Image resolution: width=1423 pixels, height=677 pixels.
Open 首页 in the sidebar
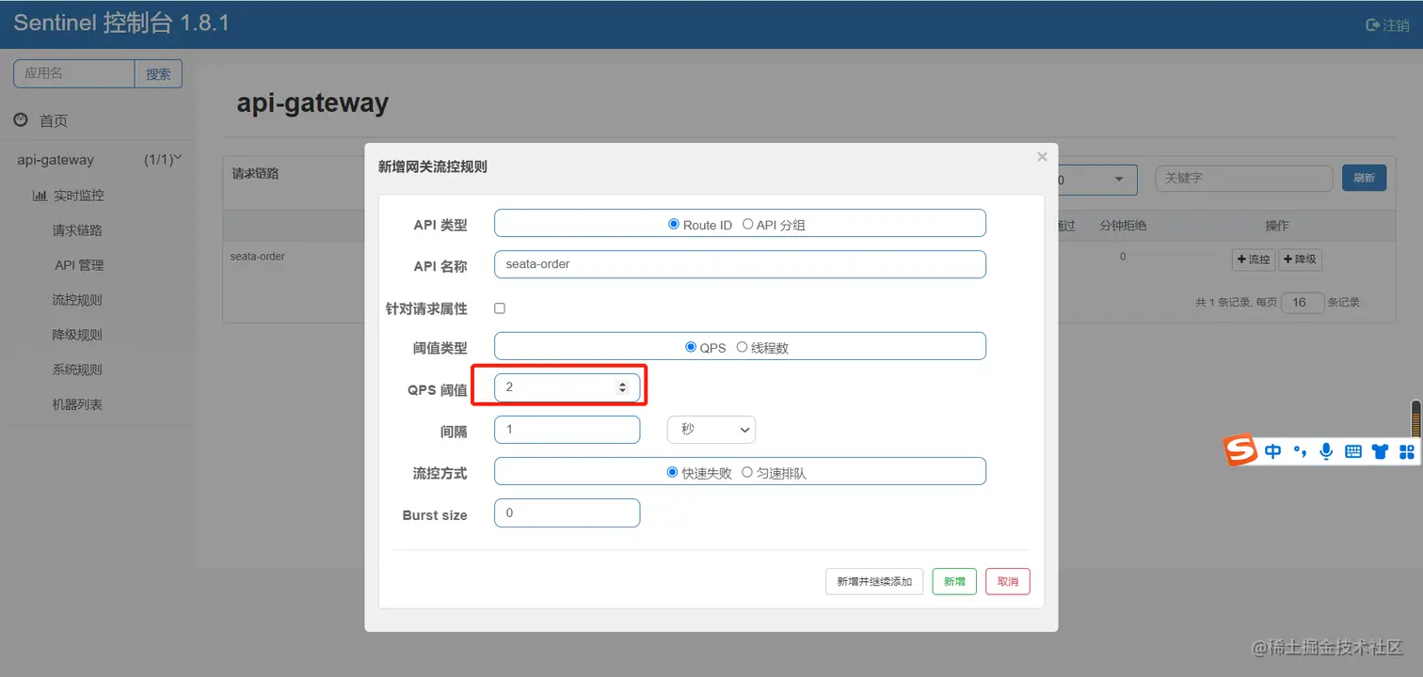coord(54,120)
